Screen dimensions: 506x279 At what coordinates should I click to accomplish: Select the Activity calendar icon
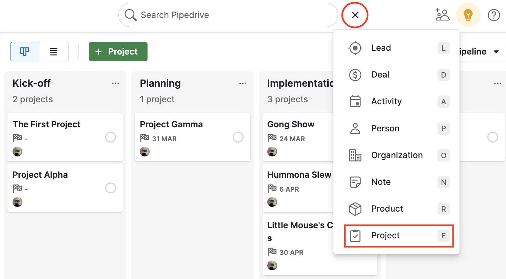(355, 101)
